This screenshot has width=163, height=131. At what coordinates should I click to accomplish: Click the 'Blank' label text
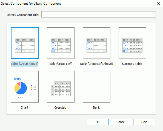point(96,107)
